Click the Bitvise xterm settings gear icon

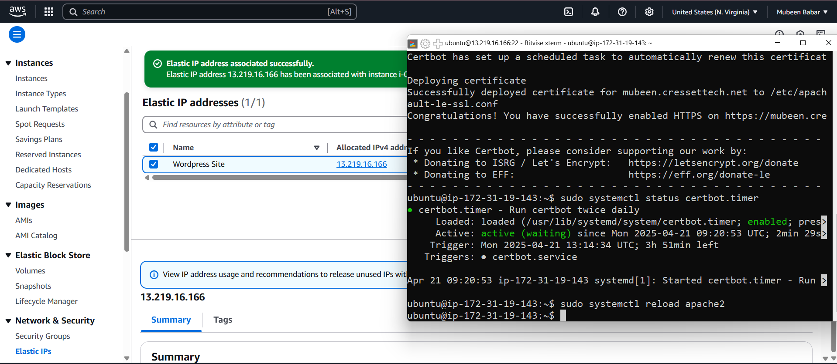coord(425,43)
